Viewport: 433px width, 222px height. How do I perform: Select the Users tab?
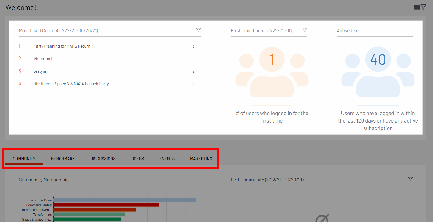[138, 159]
